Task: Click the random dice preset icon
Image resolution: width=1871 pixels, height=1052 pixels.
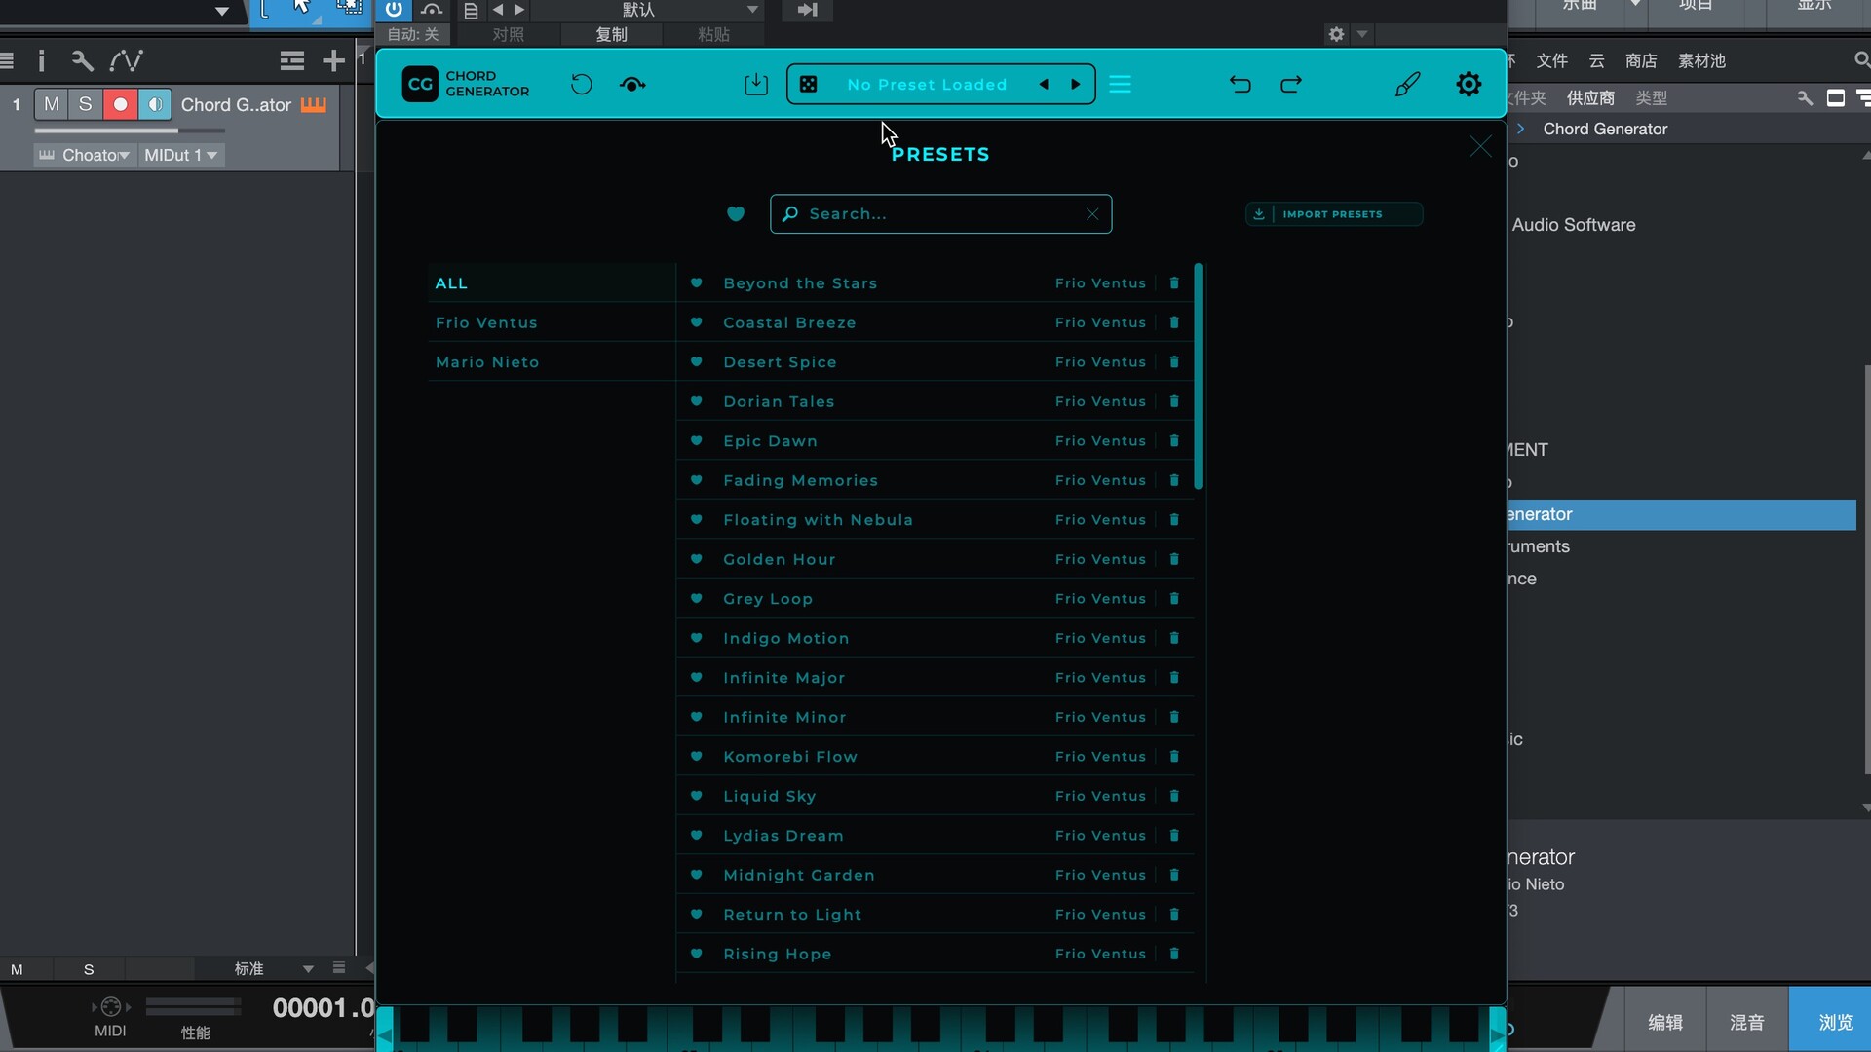Action: click(809, 85)
